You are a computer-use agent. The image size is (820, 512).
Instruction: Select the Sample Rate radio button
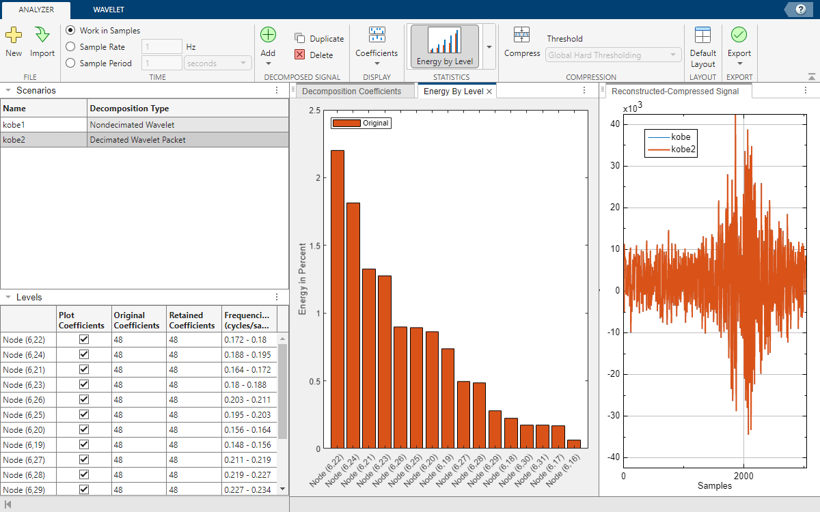(70, 47)
